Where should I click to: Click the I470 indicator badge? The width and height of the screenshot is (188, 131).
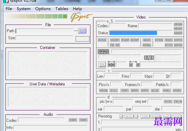pos(178,40)
